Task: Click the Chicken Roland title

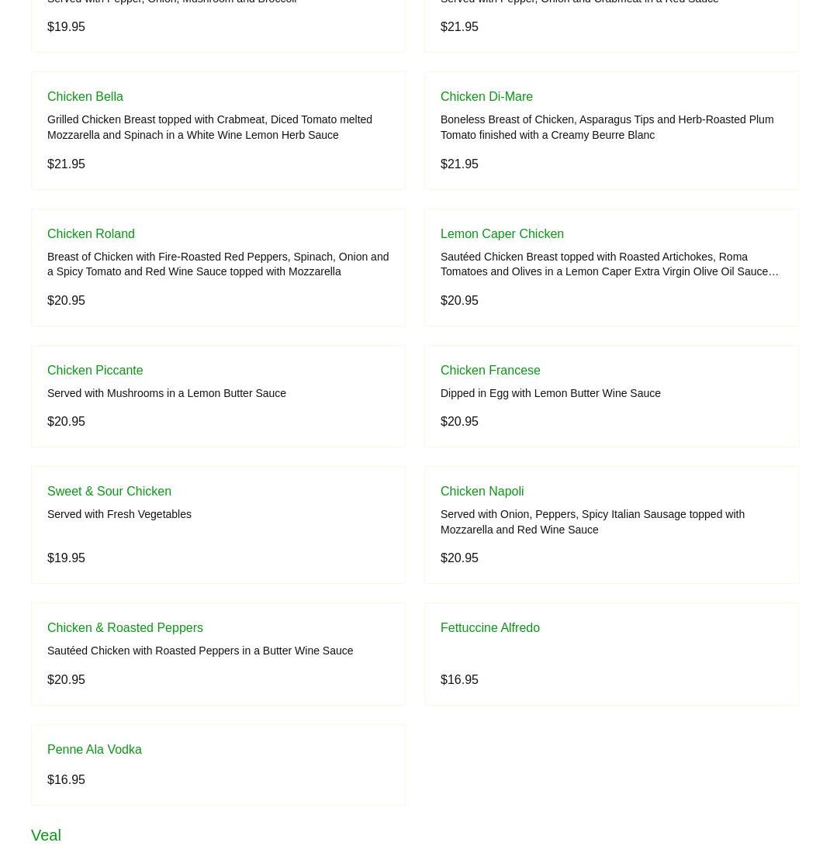Action: pyautogui.click(x=91, y=233)
